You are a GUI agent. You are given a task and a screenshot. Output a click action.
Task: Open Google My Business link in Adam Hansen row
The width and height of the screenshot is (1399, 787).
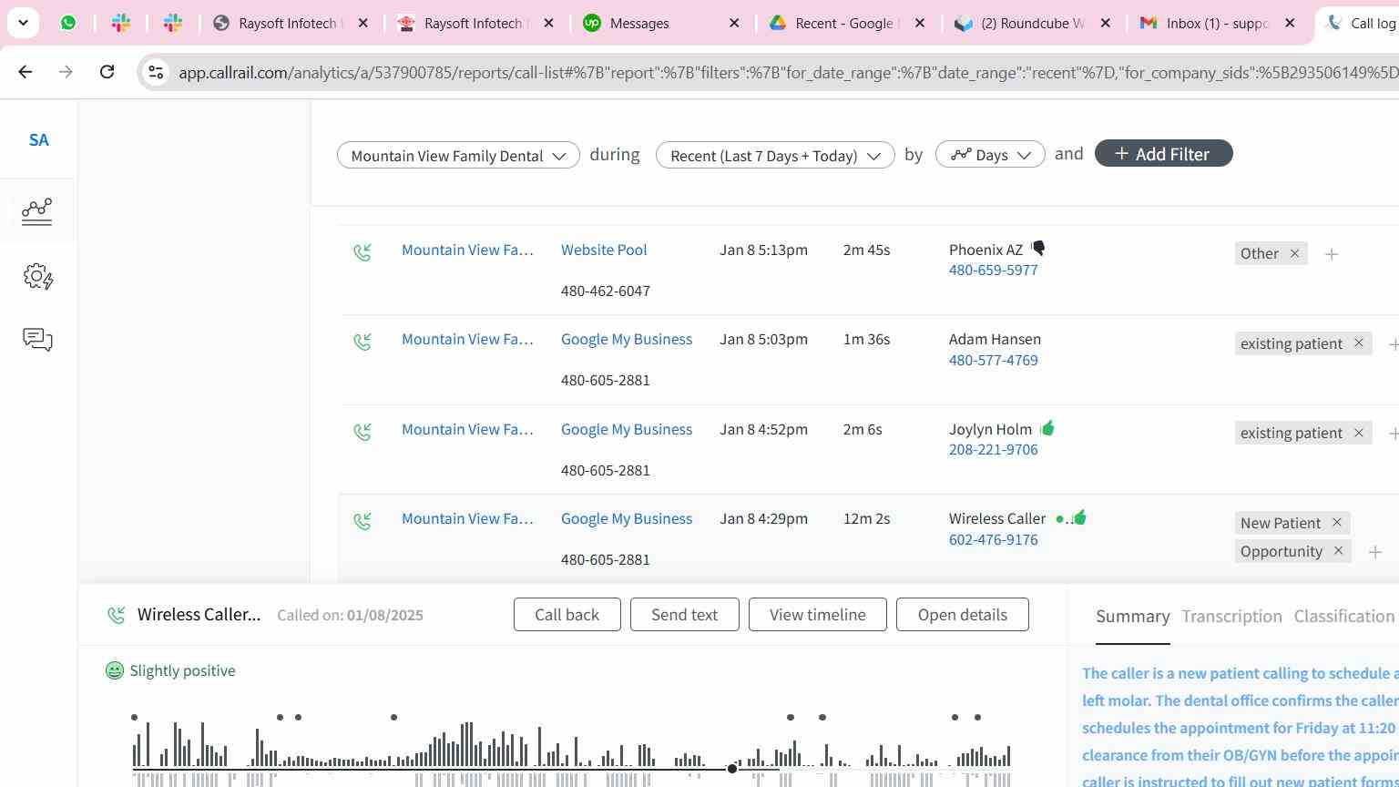coord(627,339)
